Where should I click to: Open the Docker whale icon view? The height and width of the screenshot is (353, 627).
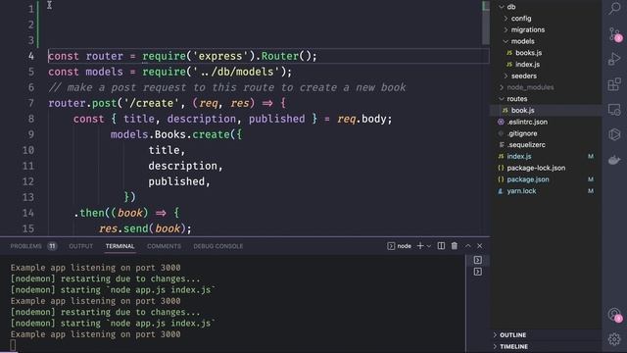(x=614, y=160)
